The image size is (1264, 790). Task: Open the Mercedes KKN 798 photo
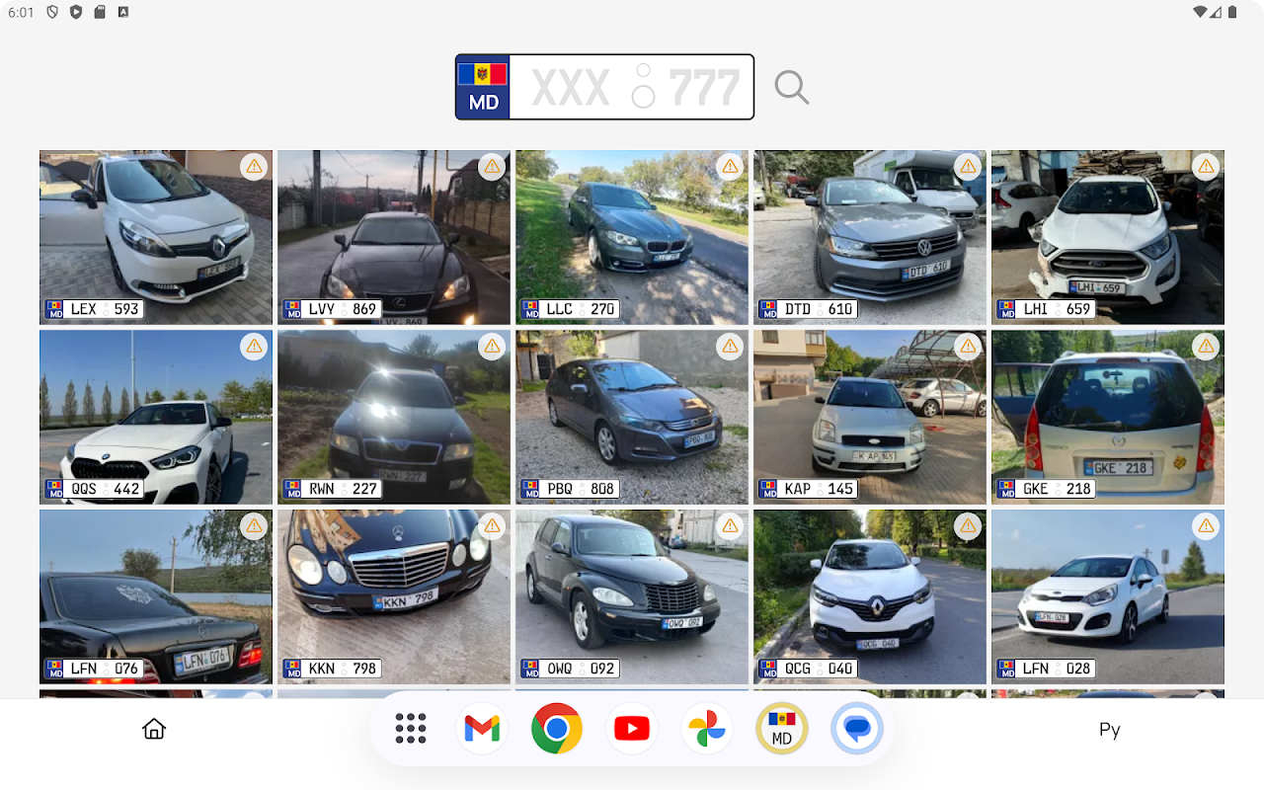[x=394, y=596]
